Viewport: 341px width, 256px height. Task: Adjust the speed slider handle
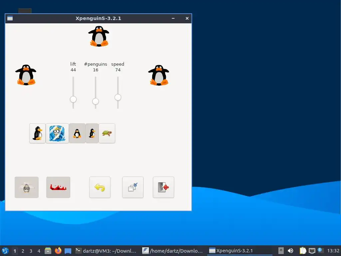(x=118, y=97)
